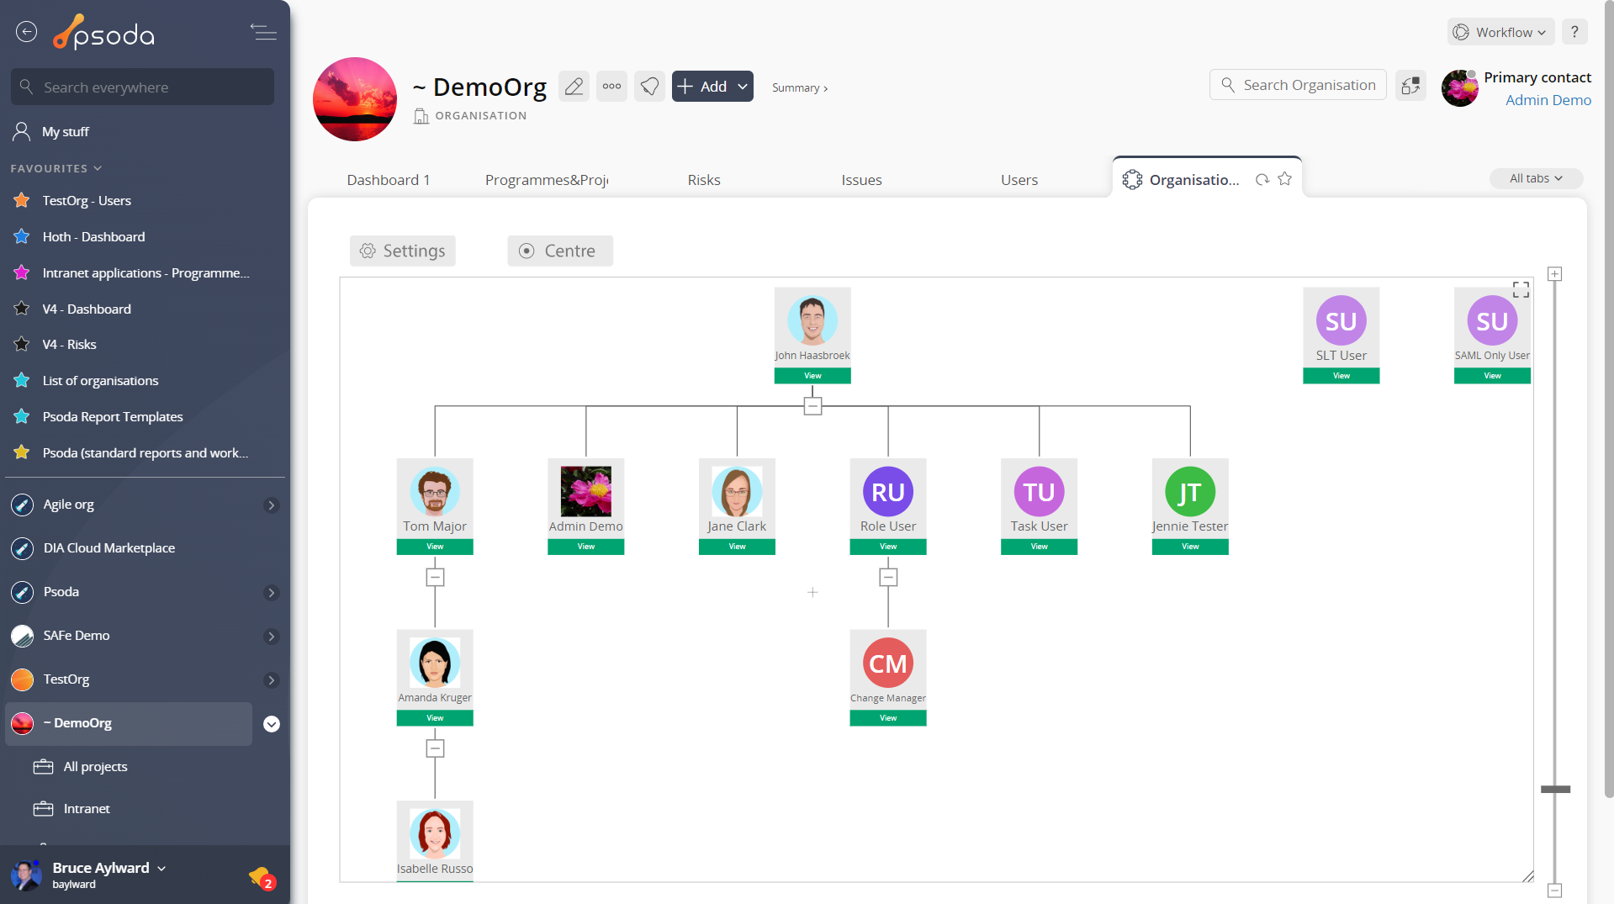Click View under Change Manager

coord(888,718)
